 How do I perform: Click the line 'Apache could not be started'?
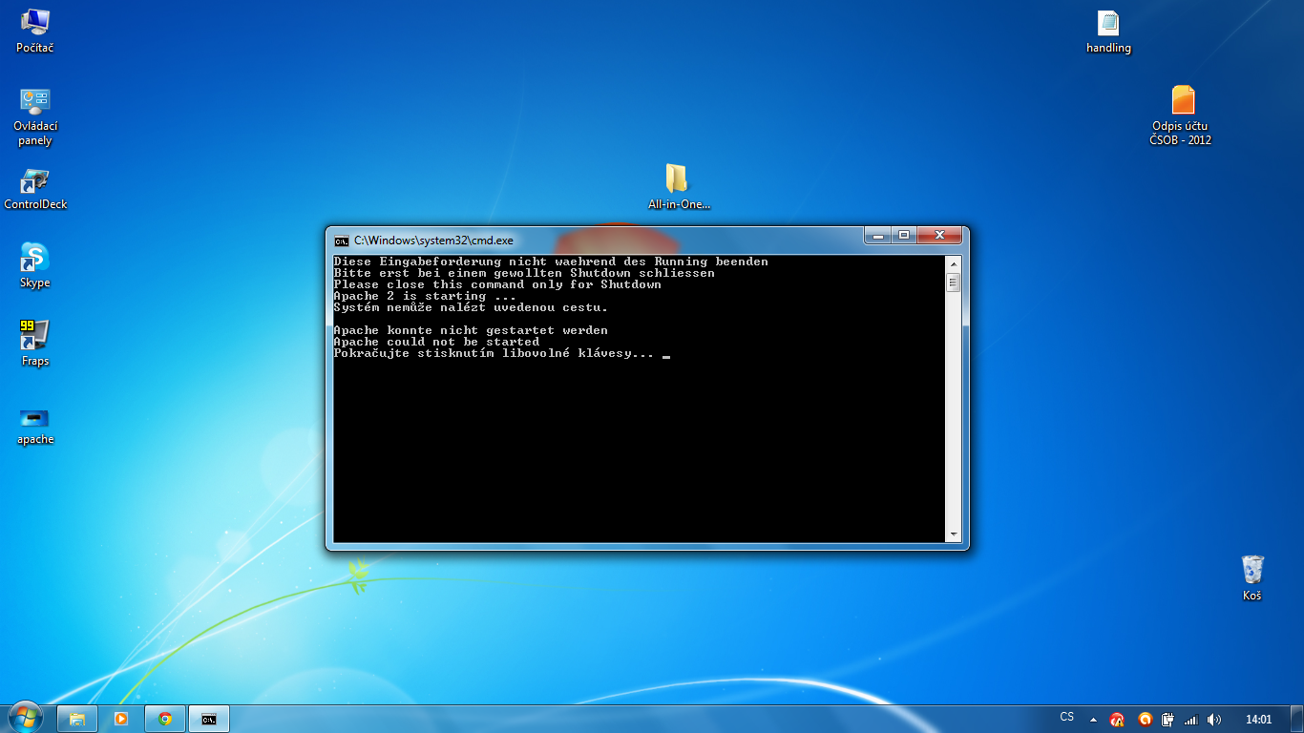click(x=436, y=342)
